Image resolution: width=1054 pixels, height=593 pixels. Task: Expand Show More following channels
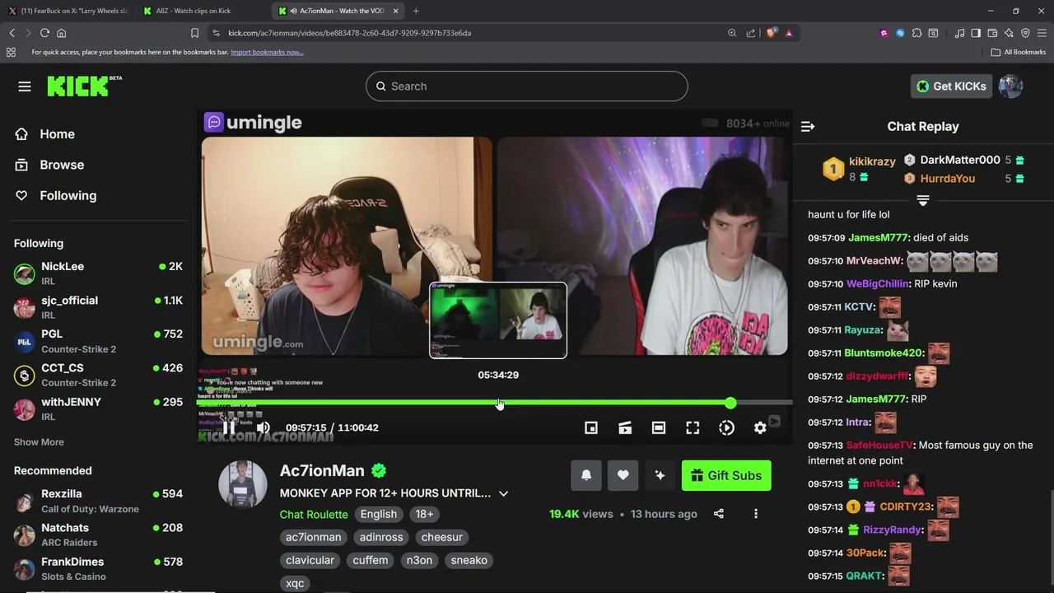(39, 442)
